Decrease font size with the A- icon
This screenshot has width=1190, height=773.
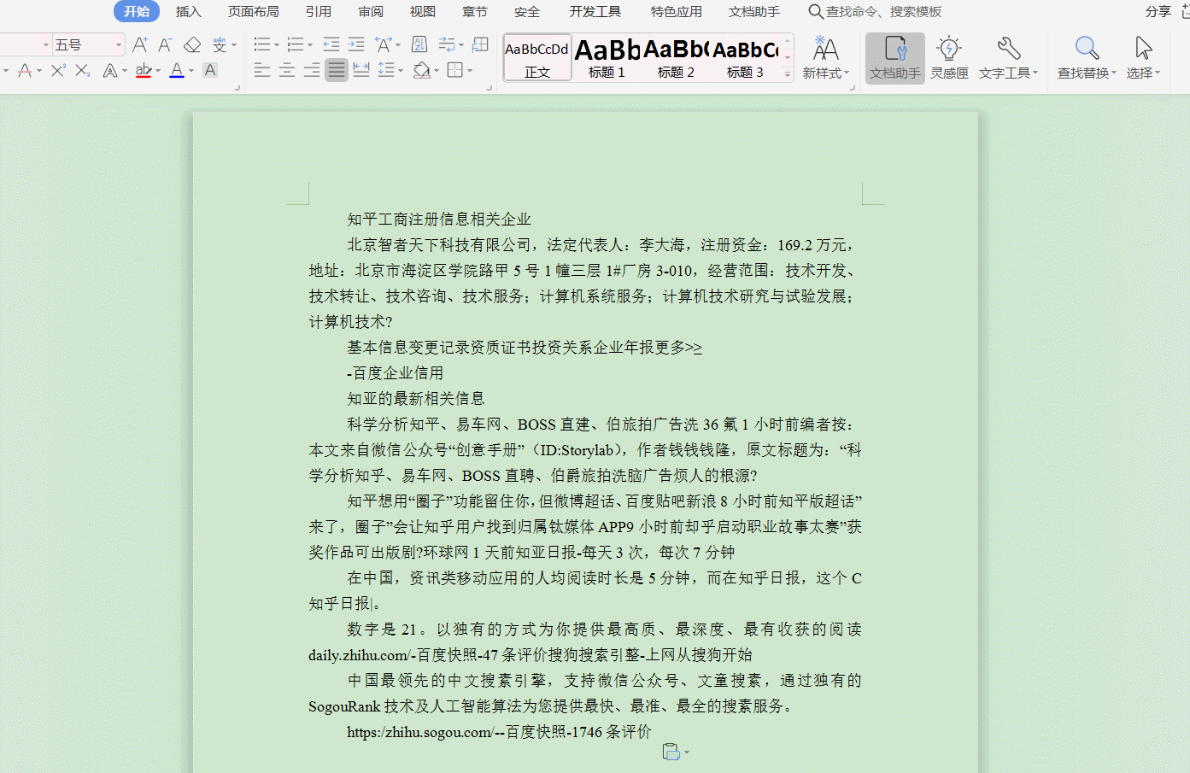click(166, 44)
